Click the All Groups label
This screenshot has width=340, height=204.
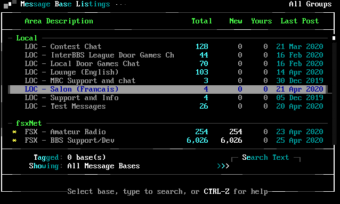[310, 4]
